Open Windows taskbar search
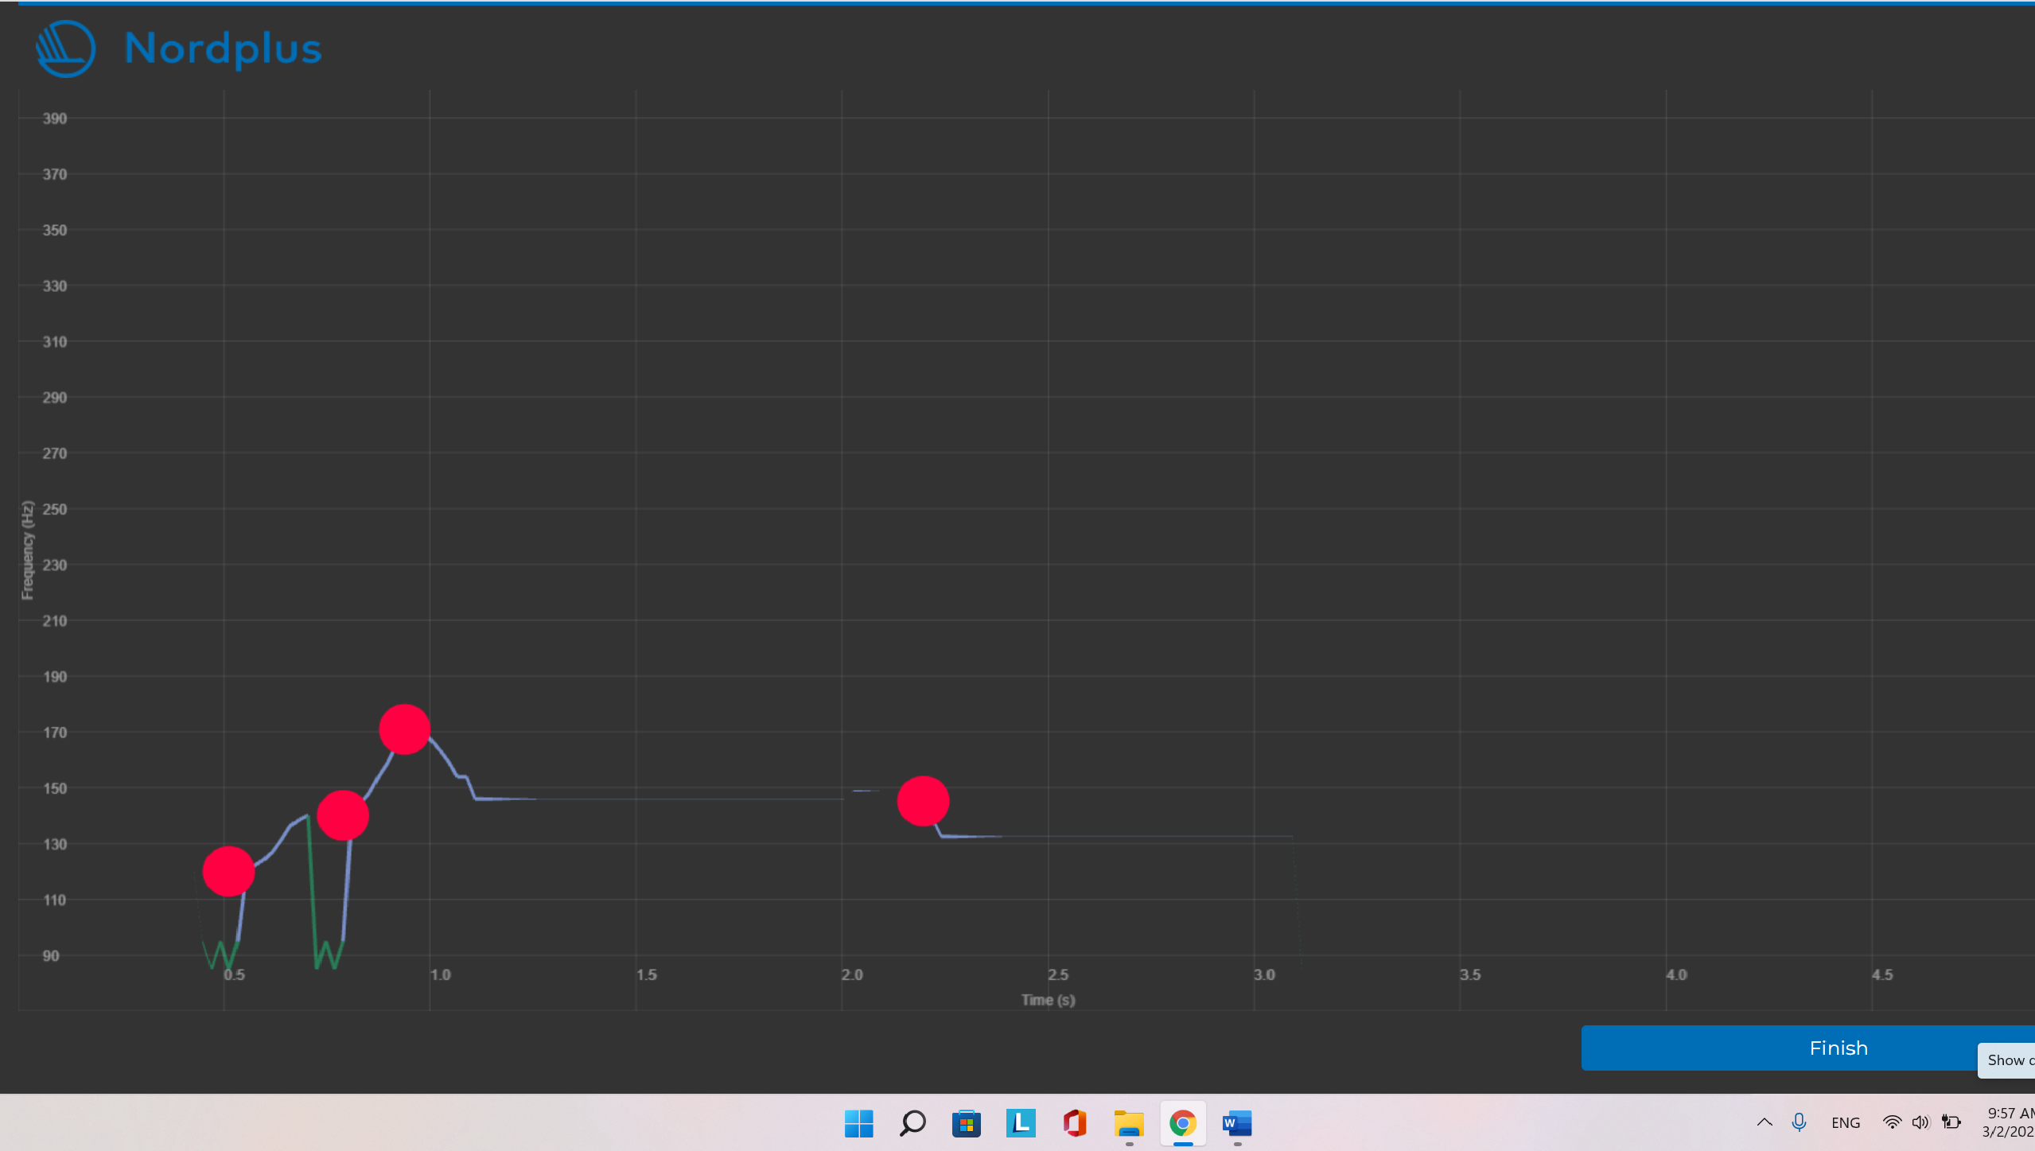2035x1151 pixels. tap(912, 1123)
